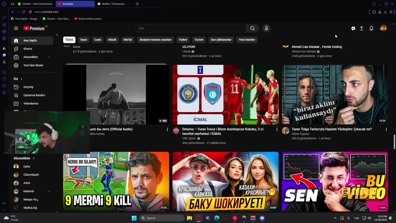396x223 pixels.
Task: Show hidden system tray icons
Action: click(x=335, y=218)
